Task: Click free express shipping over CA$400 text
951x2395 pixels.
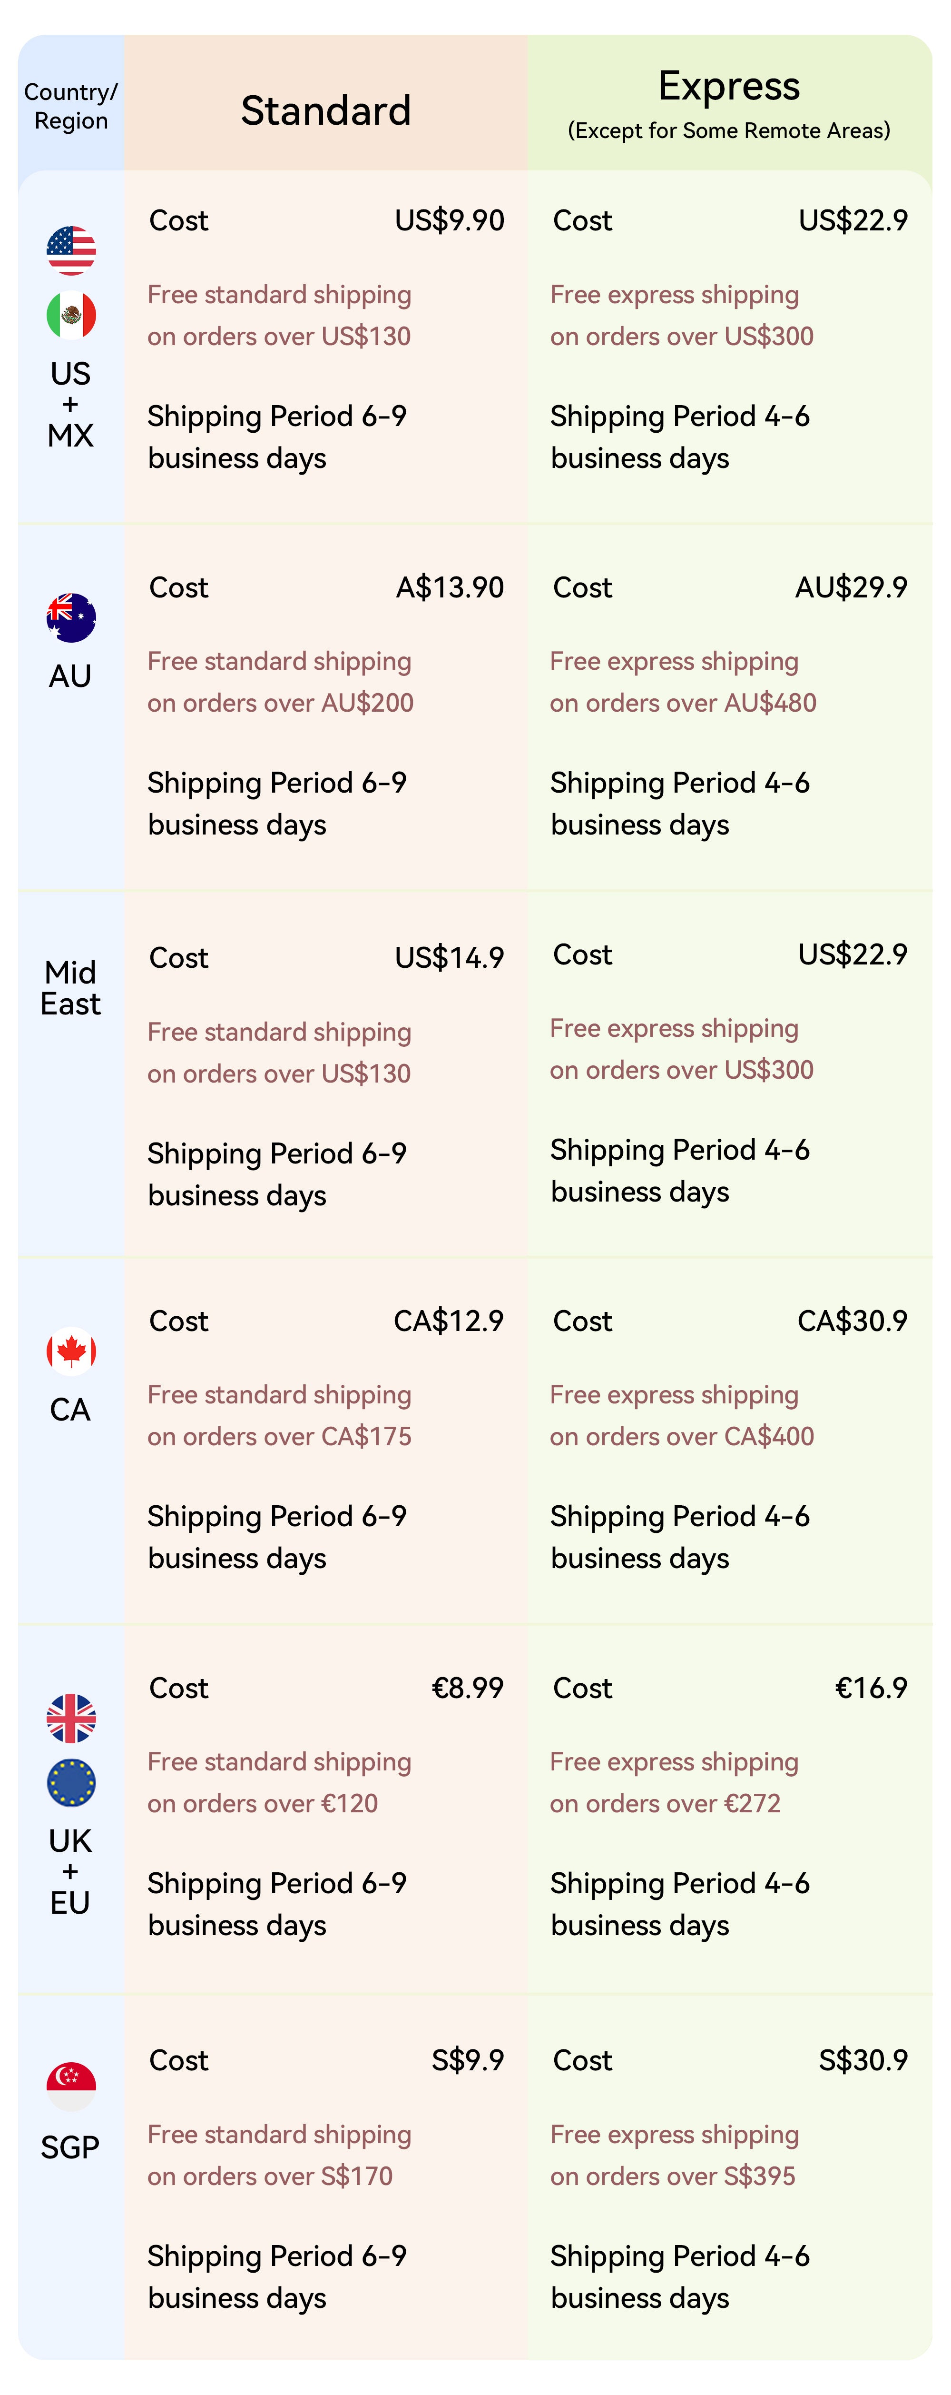Action: 682,1416
